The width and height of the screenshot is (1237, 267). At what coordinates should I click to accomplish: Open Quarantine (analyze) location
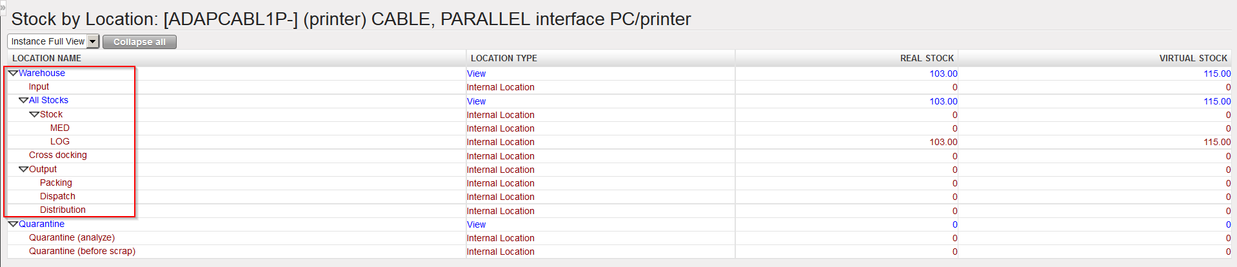[72, 238]
